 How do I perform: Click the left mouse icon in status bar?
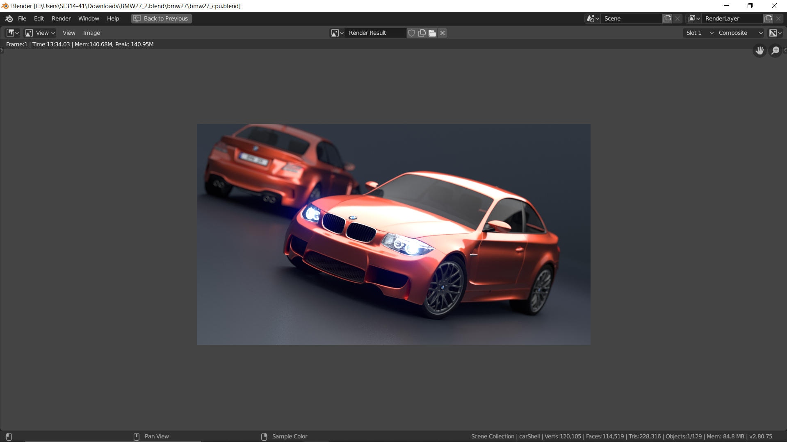pyautogui.click(x=9, y=437)
